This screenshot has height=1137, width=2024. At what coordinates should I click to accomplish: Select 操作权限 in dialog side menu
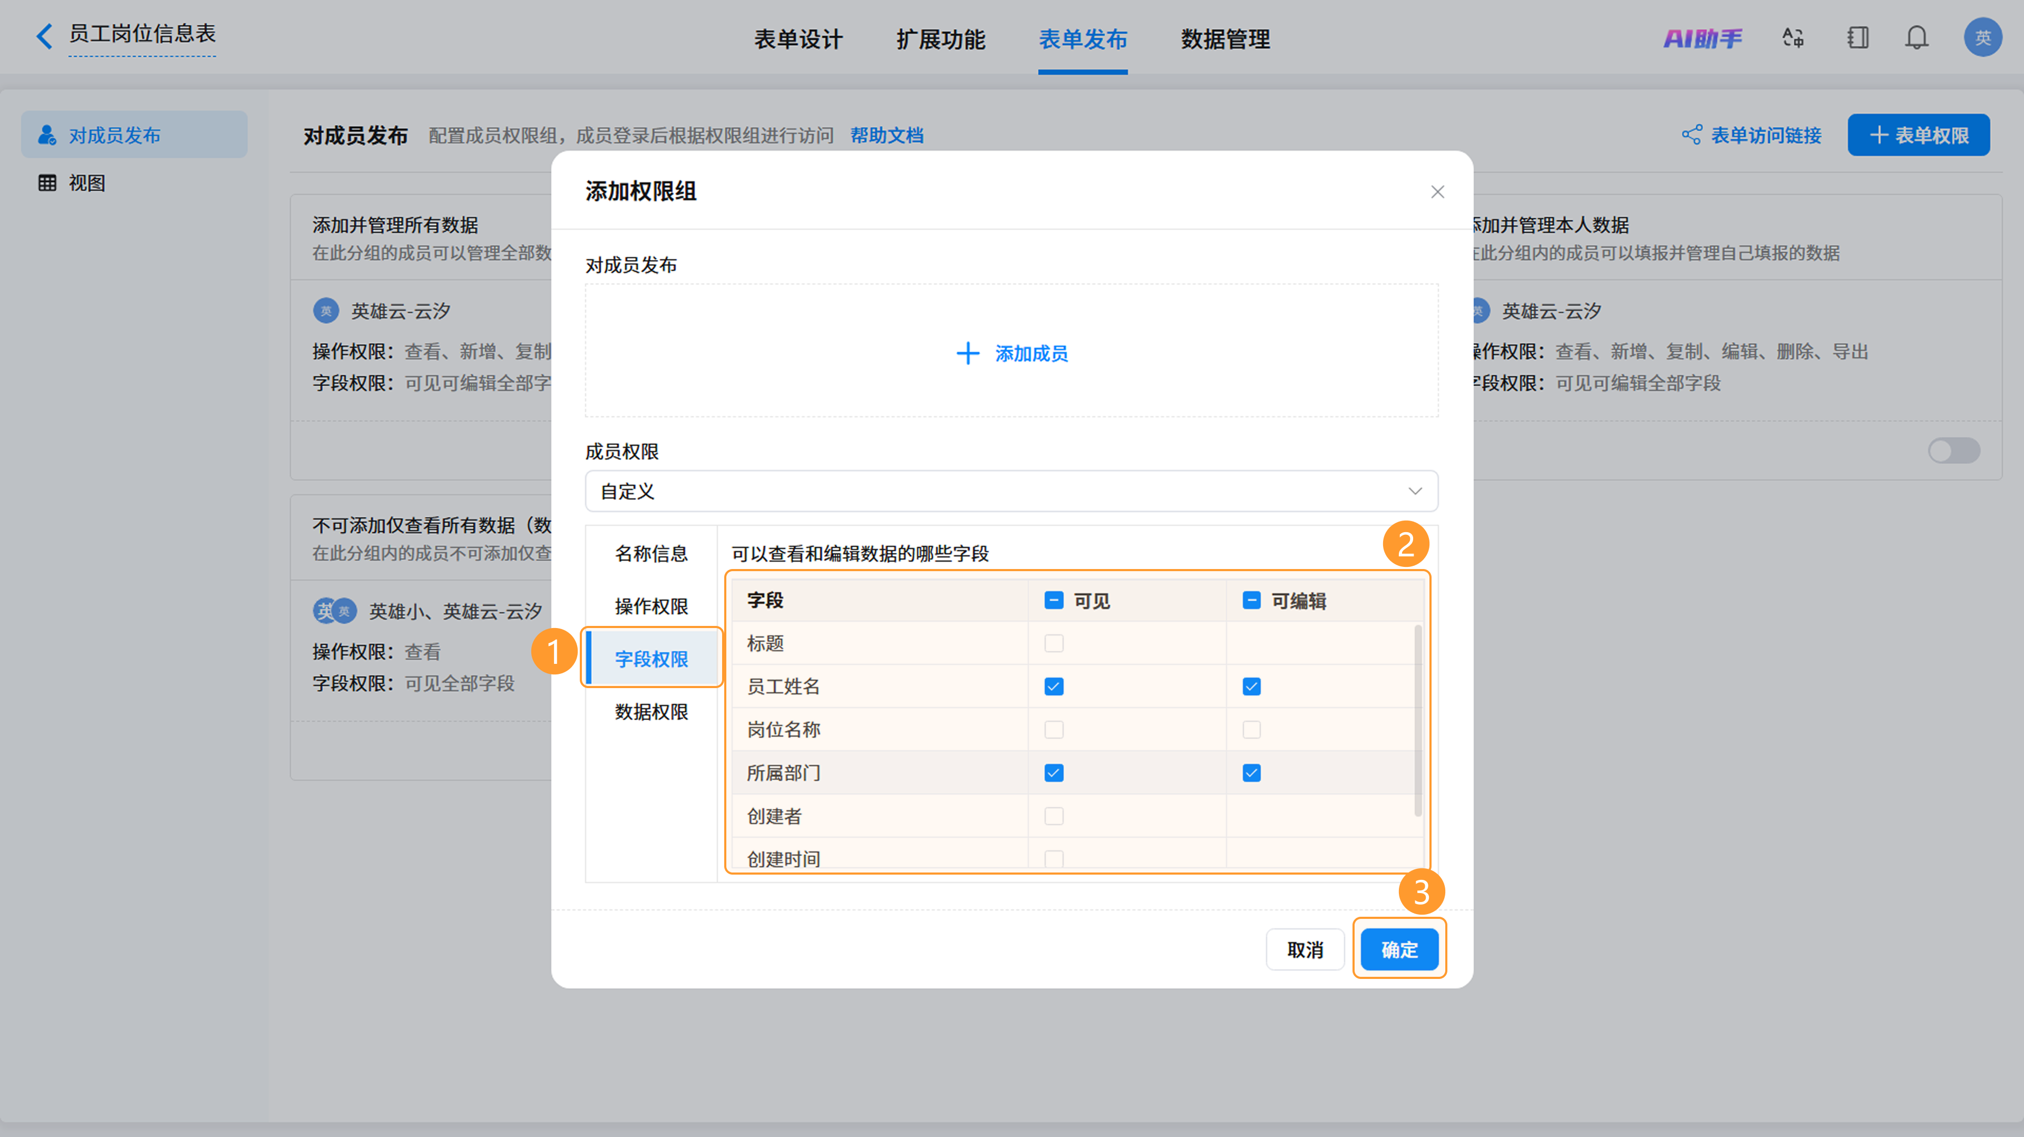point(651,606)
